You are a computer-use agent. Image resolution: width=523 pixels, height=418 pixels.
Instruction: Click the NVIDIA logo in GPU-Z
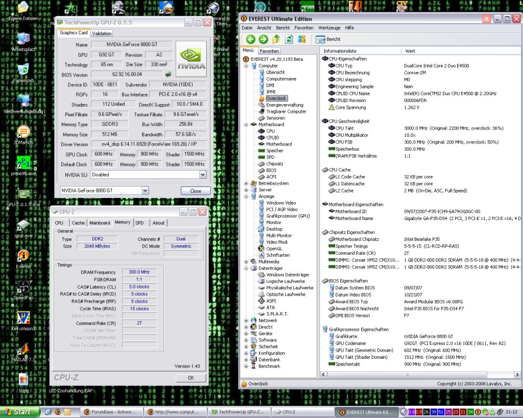tap(191, 59)
